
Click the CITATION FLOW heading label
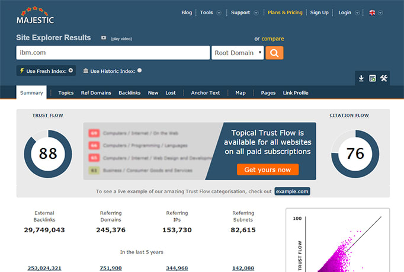coord(349,115)
